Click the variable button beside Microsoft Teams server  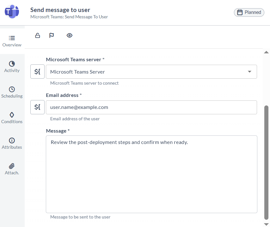pyautogui.click(x=37, y=72)
